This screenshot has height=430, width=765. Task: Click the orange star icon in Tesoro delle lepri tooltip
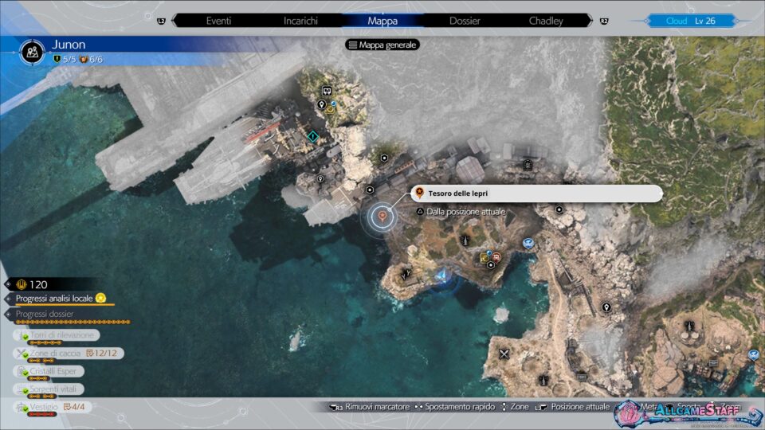419,193
